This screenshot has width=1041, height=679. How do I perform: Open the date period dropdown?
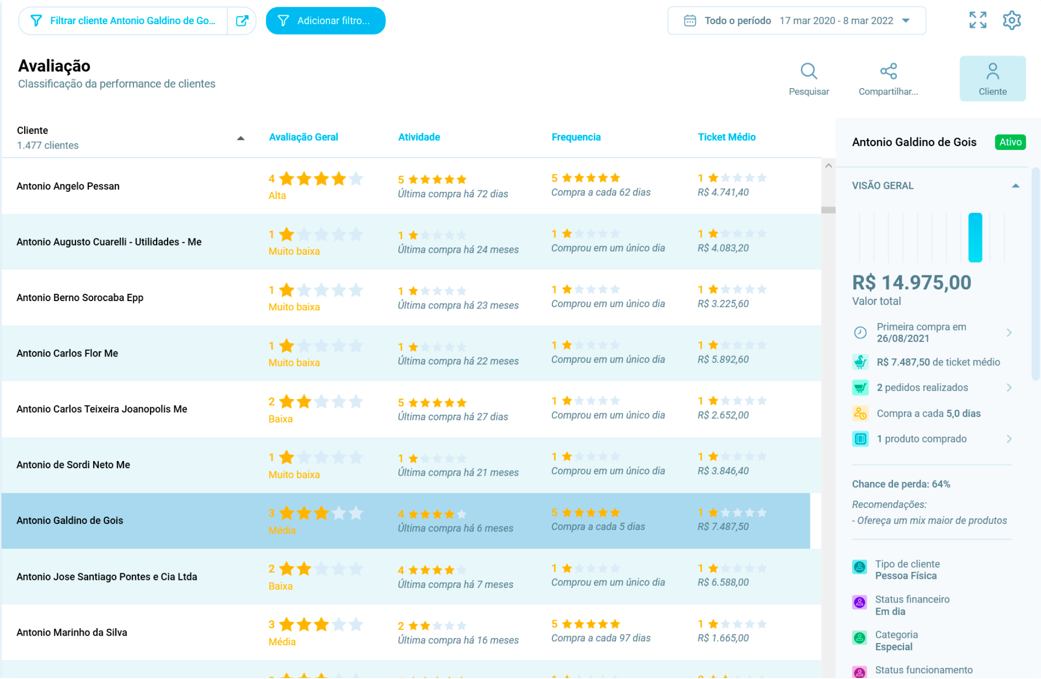[906, 21]
